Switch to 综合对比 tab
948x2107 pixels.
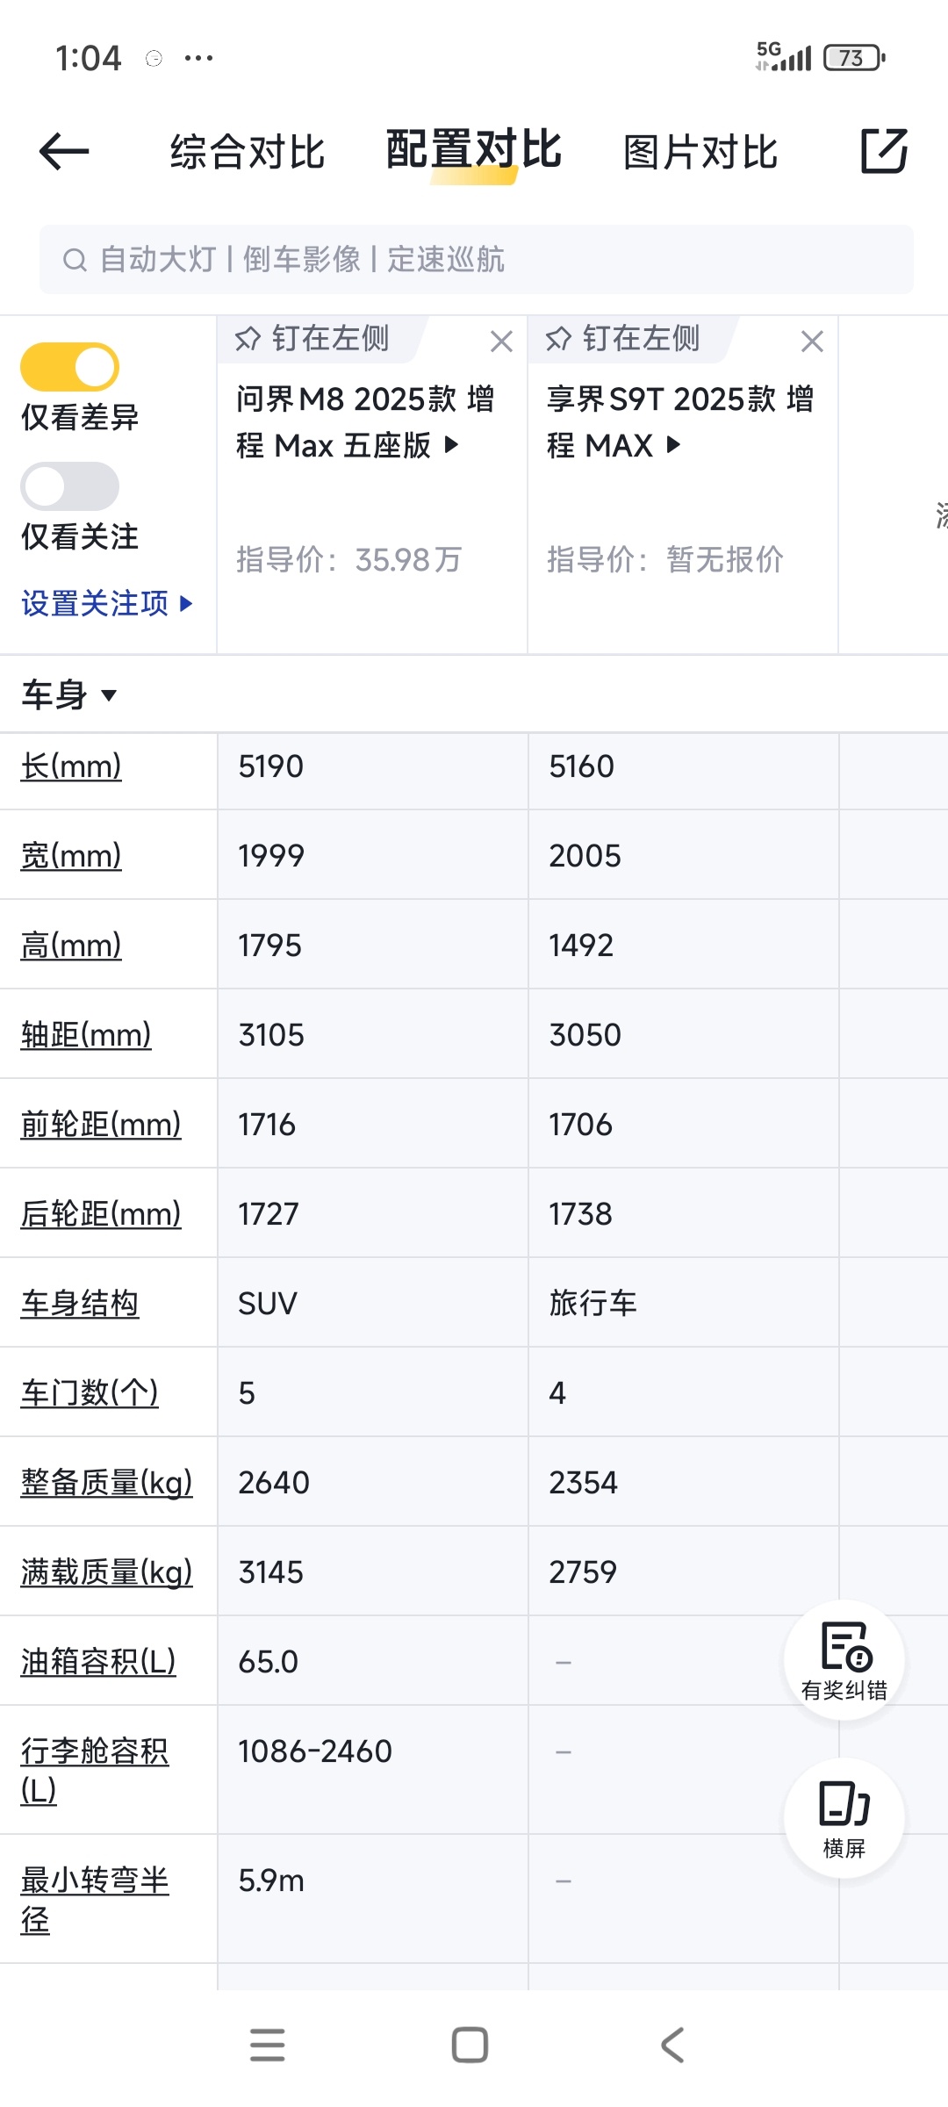(x=248, y=152)
